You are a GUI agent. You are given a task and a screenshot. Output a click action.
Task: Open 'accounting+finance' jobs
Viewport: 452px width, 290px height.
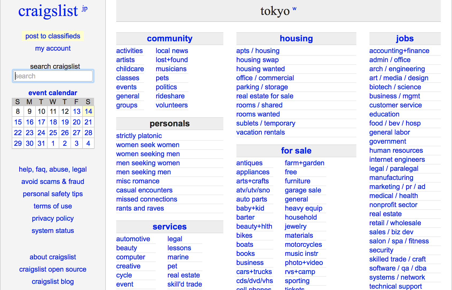[399, 51]
